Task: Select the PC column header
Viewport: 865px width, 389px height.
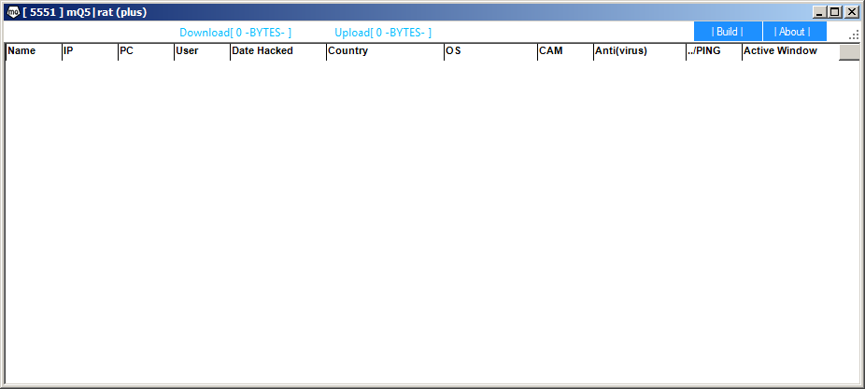Action: coord(145,51)
